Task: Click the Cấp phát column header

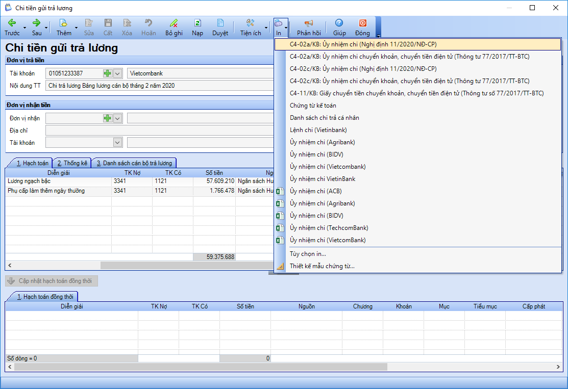Action: tap(534, 306)
